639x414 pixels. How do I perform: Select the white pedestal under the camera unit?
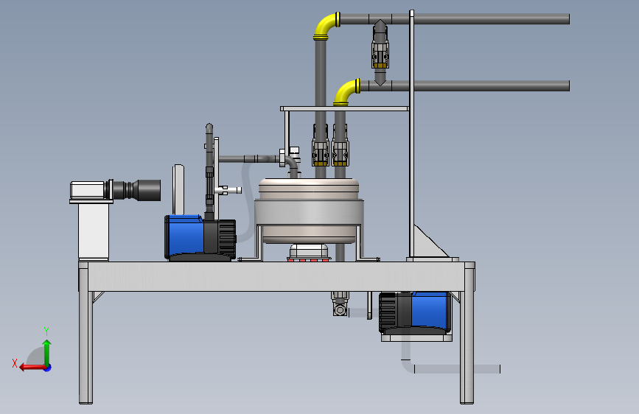coord(94,231)
